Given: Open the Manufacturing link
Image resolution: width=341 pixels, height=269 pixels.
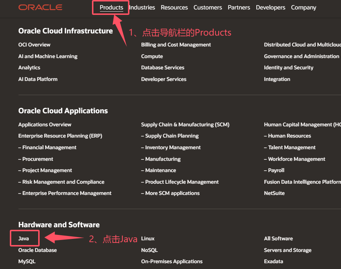Looking at the screenshot, I should click(161, 159).
